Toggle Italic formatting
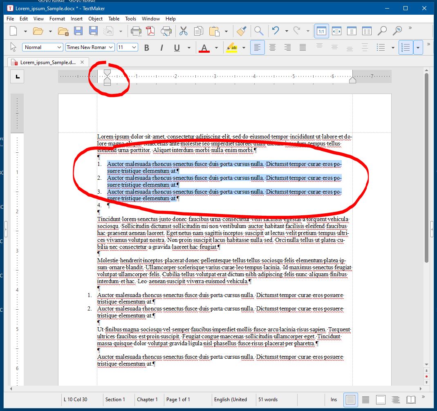Screen dimensions: 437x411 [161, 48]
